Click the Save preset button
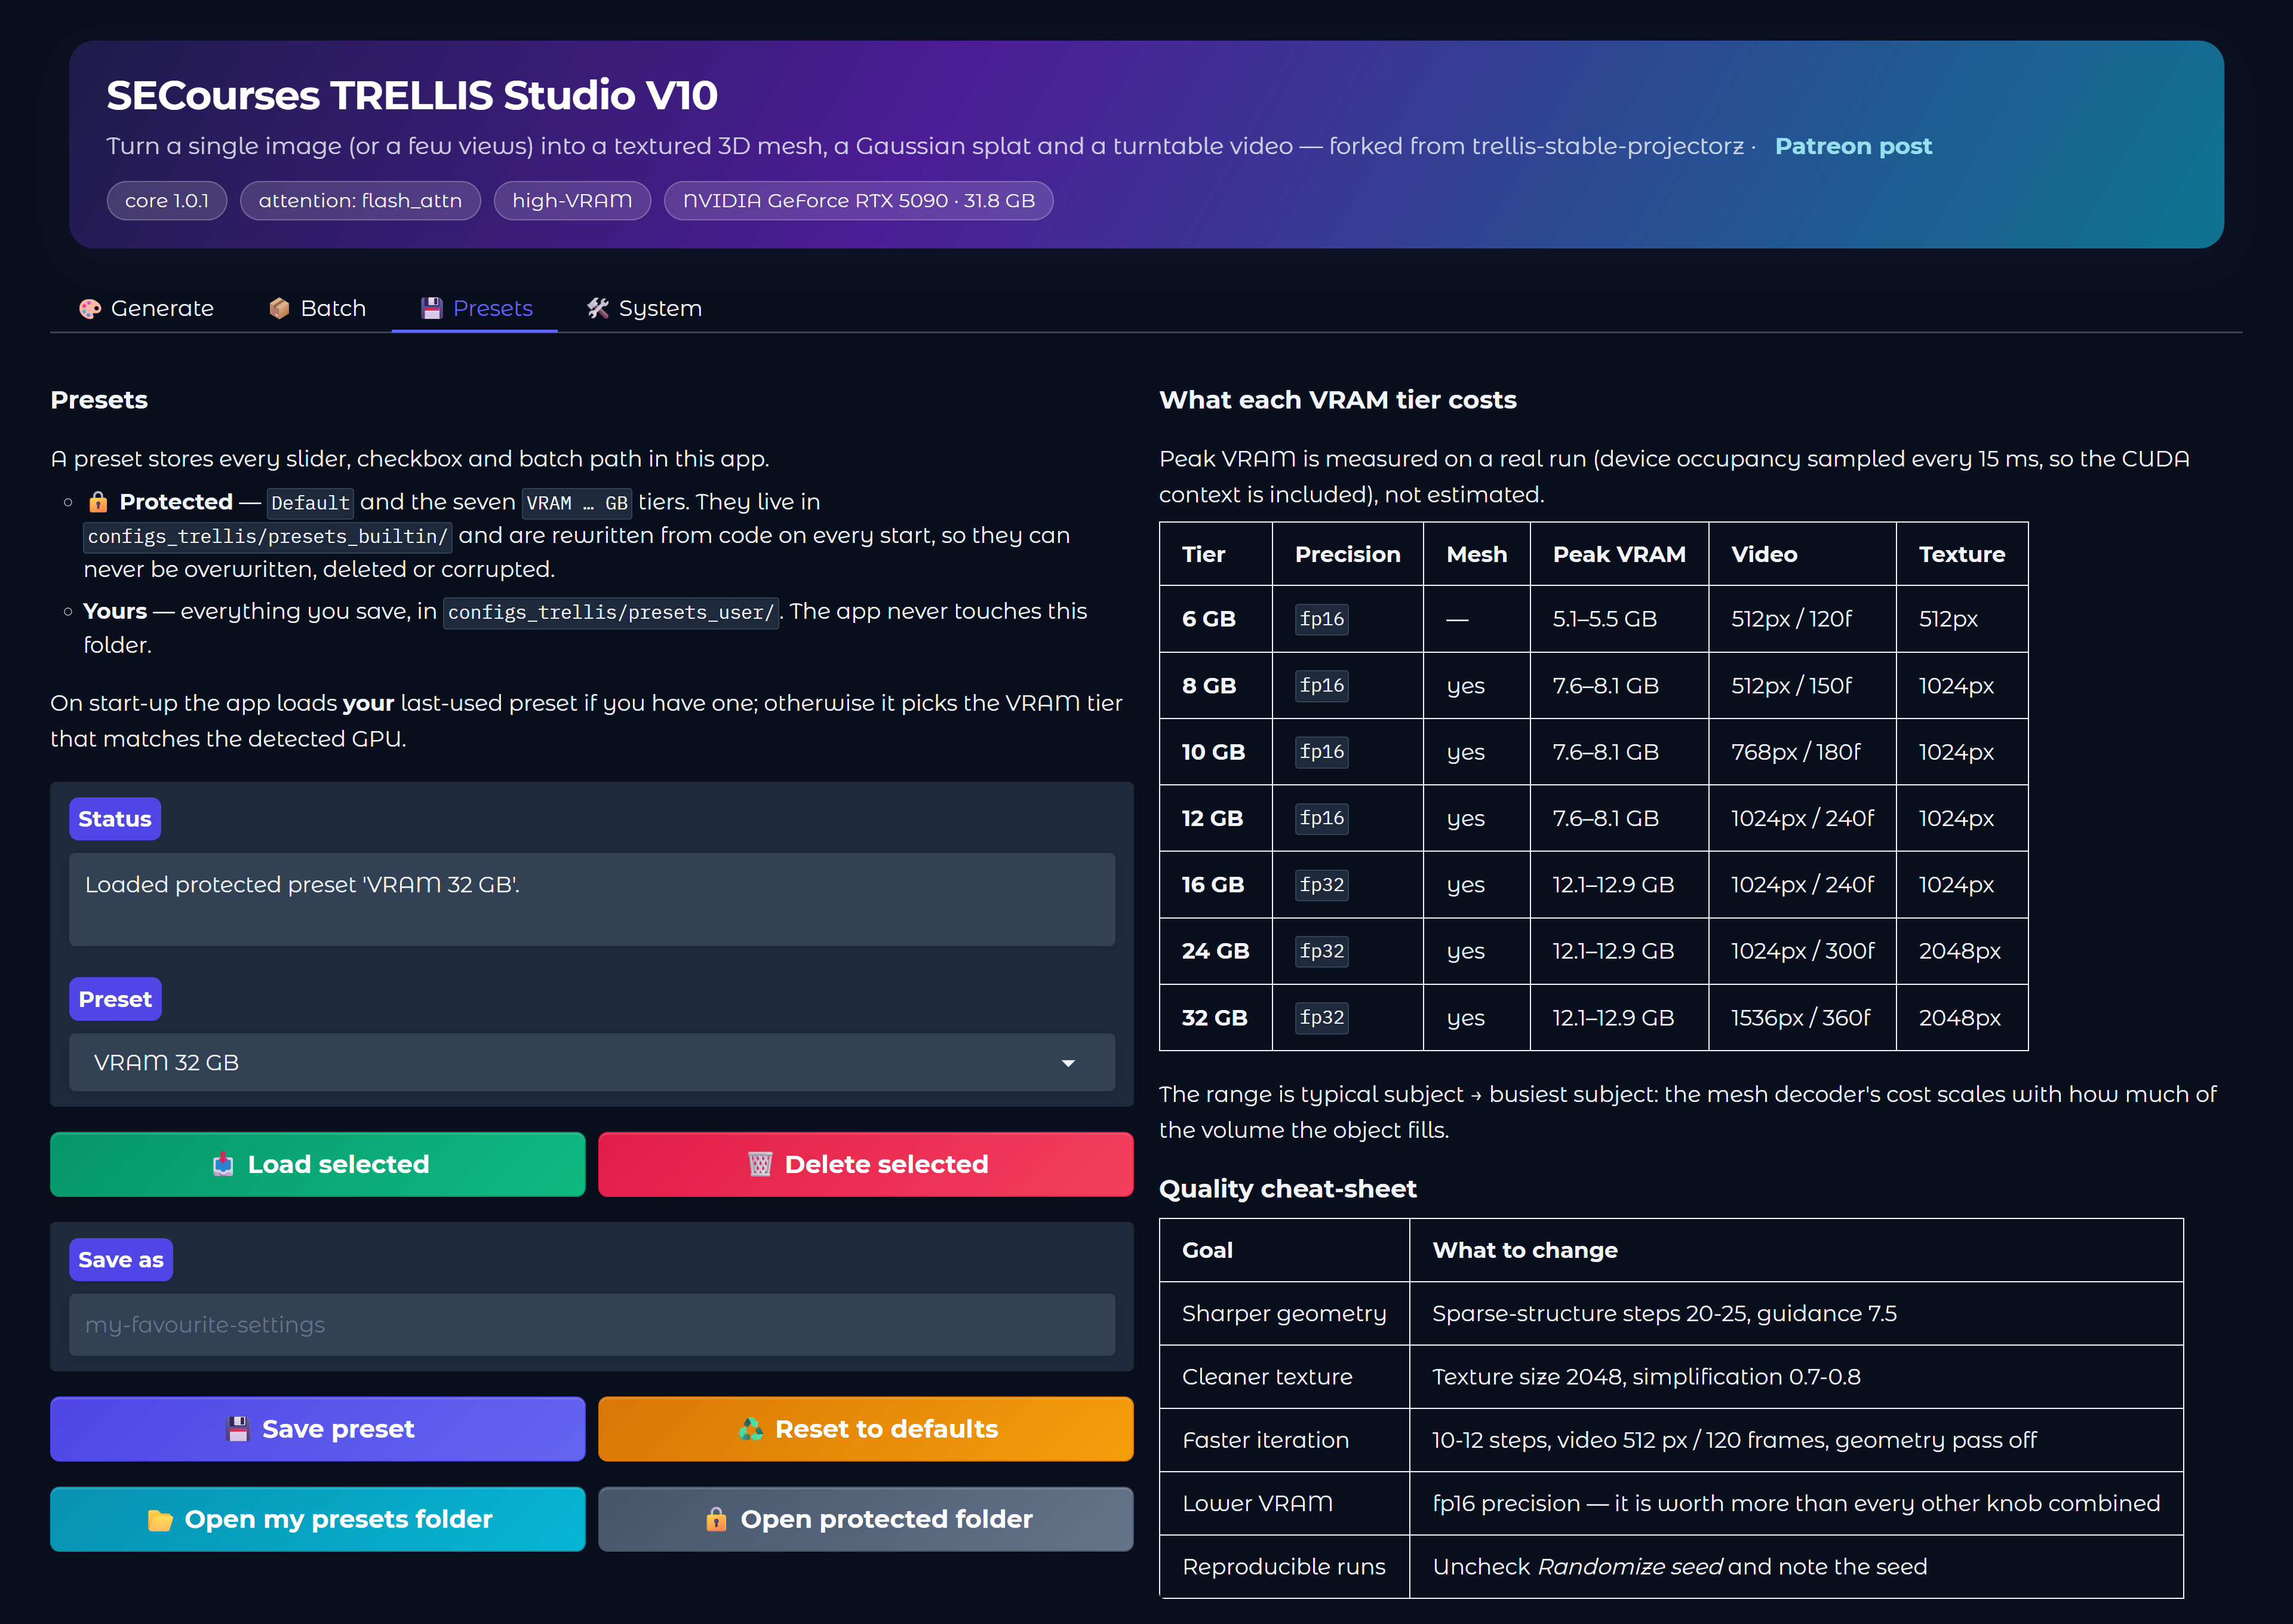 coord(318,1429)
